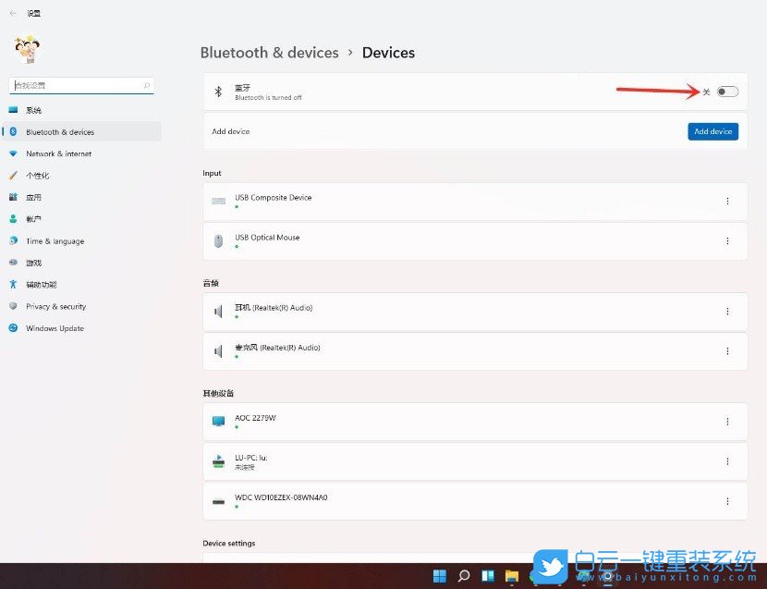Click the blue Add device button
This screenshot has width=767, height=589.
click(712, 131)
